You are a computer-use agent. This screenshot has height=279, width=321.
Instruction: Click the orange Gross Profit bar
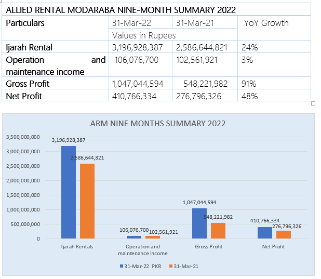[218, 230]
